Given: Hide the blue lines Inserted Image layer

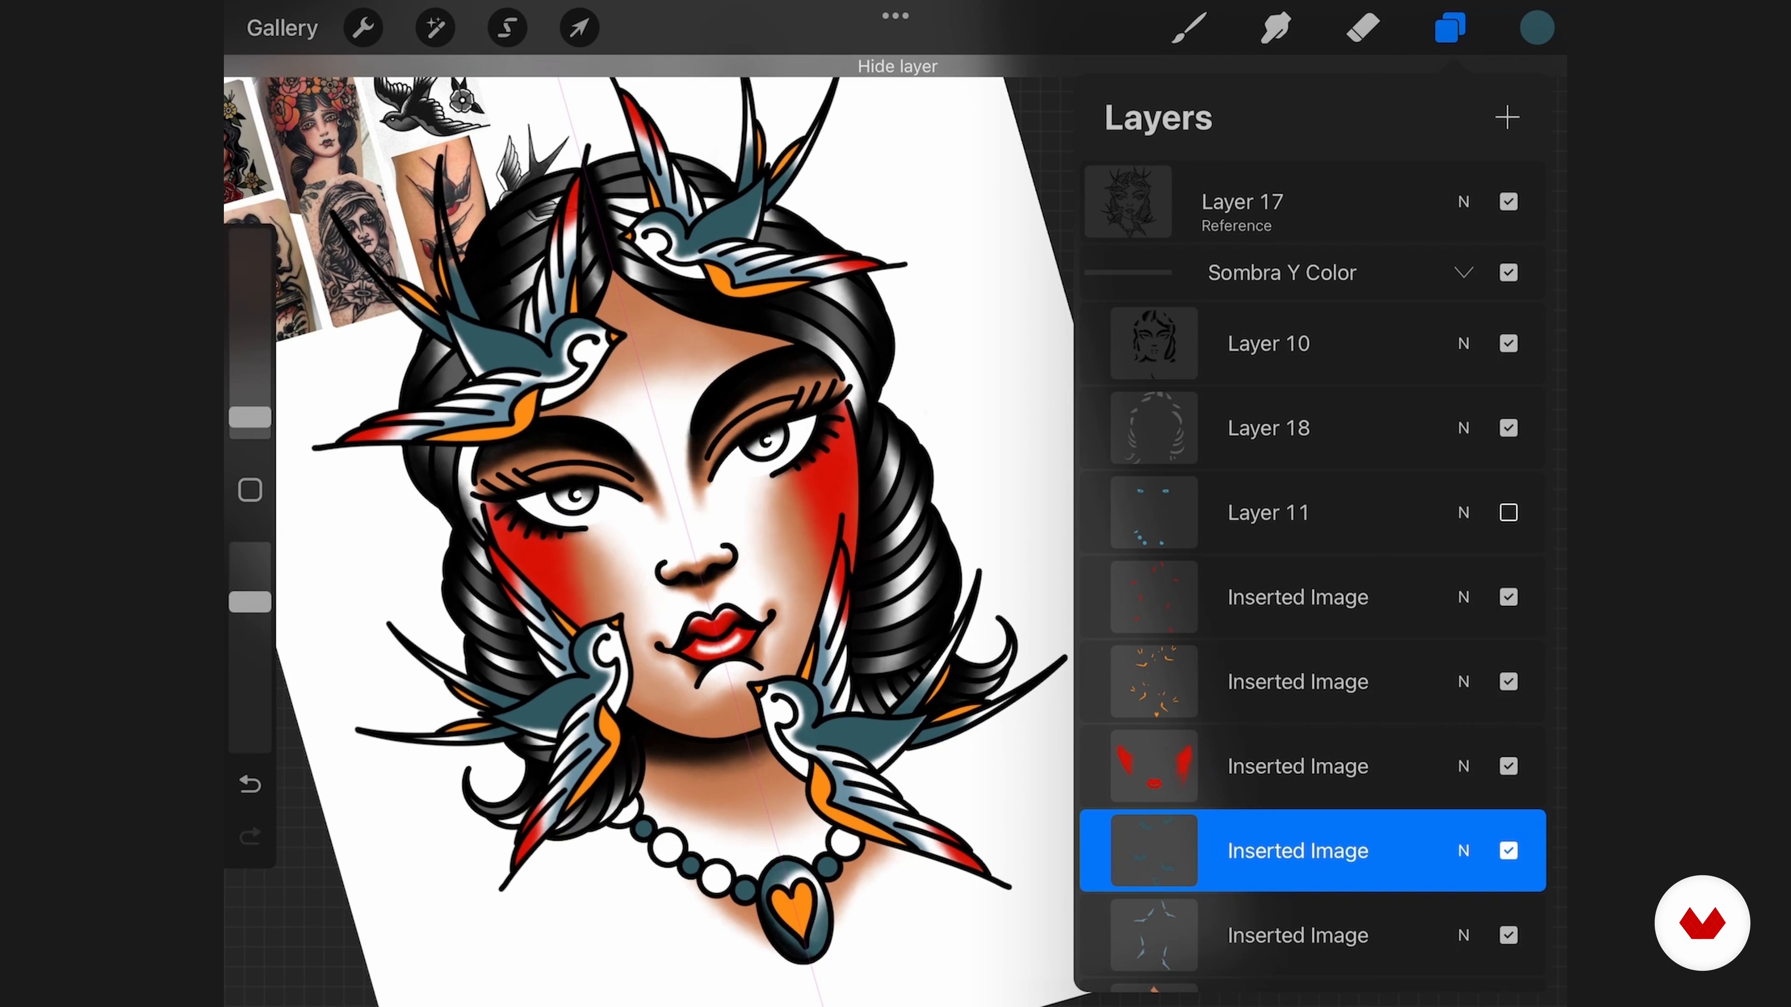Looking at the screenshot, I should pos(1509,935).
